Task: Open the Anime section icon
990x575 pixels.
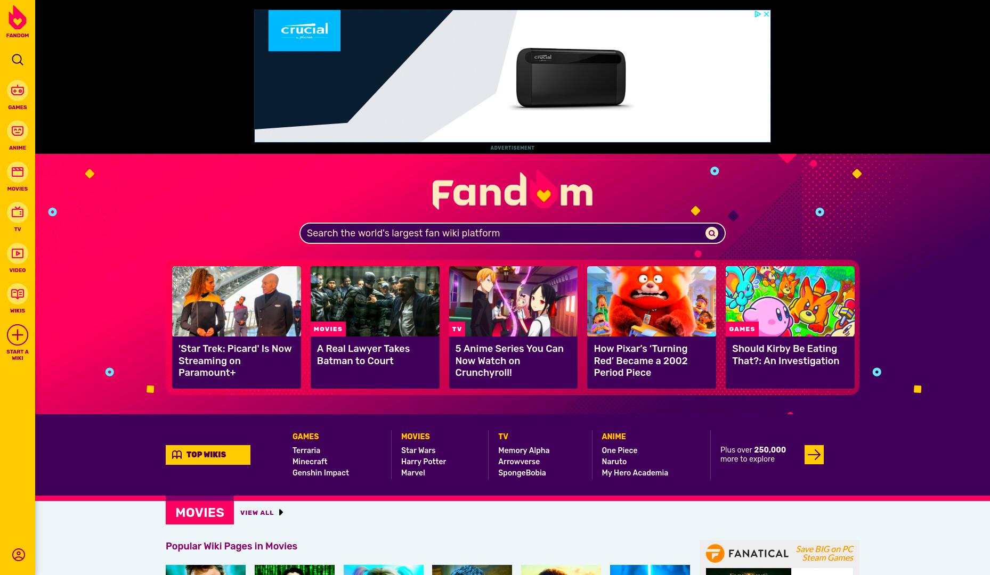Action: pyautogui.click(x=18, y=131)
